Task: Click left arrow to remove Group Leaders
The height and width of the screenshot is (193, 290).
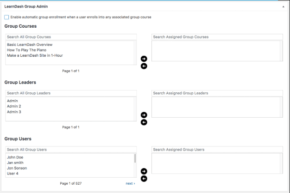Action: pyautogui.click(x=144, y=122)
